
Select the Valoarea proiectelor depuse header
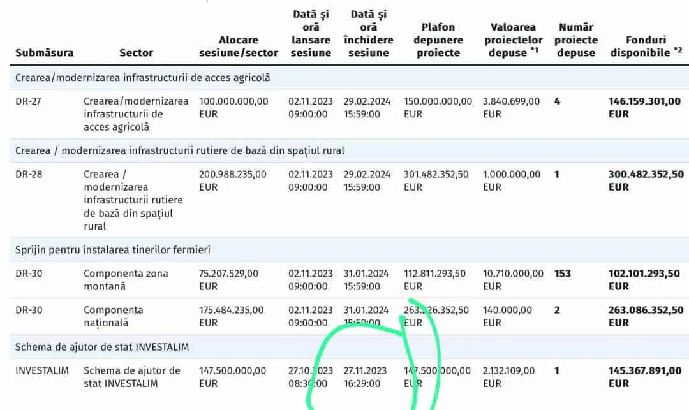[514, 40]
